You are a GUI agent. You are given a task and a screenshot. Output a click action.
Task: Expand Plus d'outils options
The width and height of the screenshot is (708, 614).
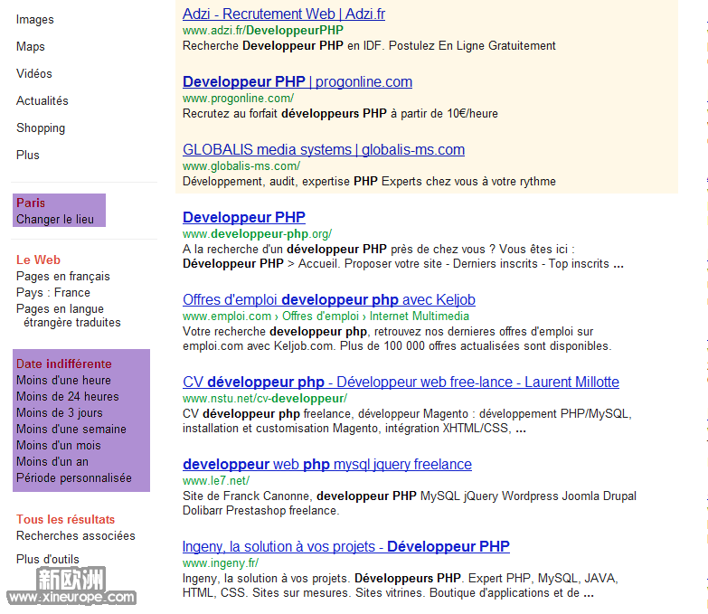47,559
